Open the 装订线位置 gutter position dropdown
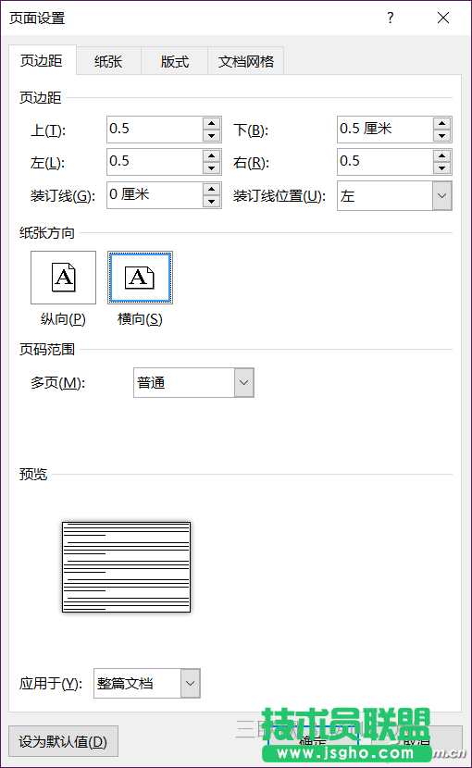This screenshot has width=472, height=768. [x=441, y=196]
